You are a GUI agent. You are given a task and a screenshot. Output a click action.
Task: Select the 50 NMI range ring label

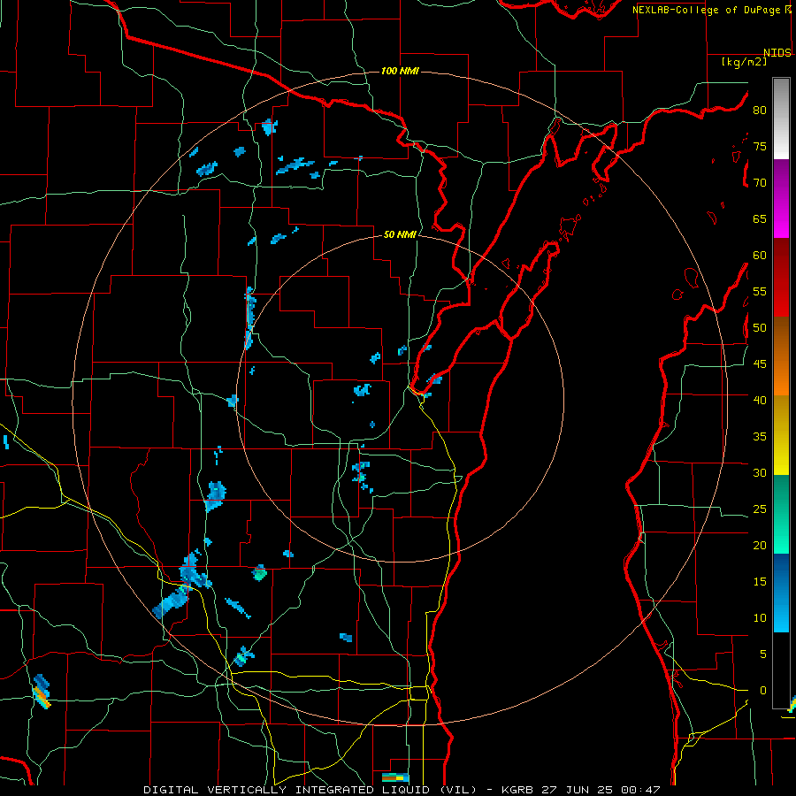(400, 234)
